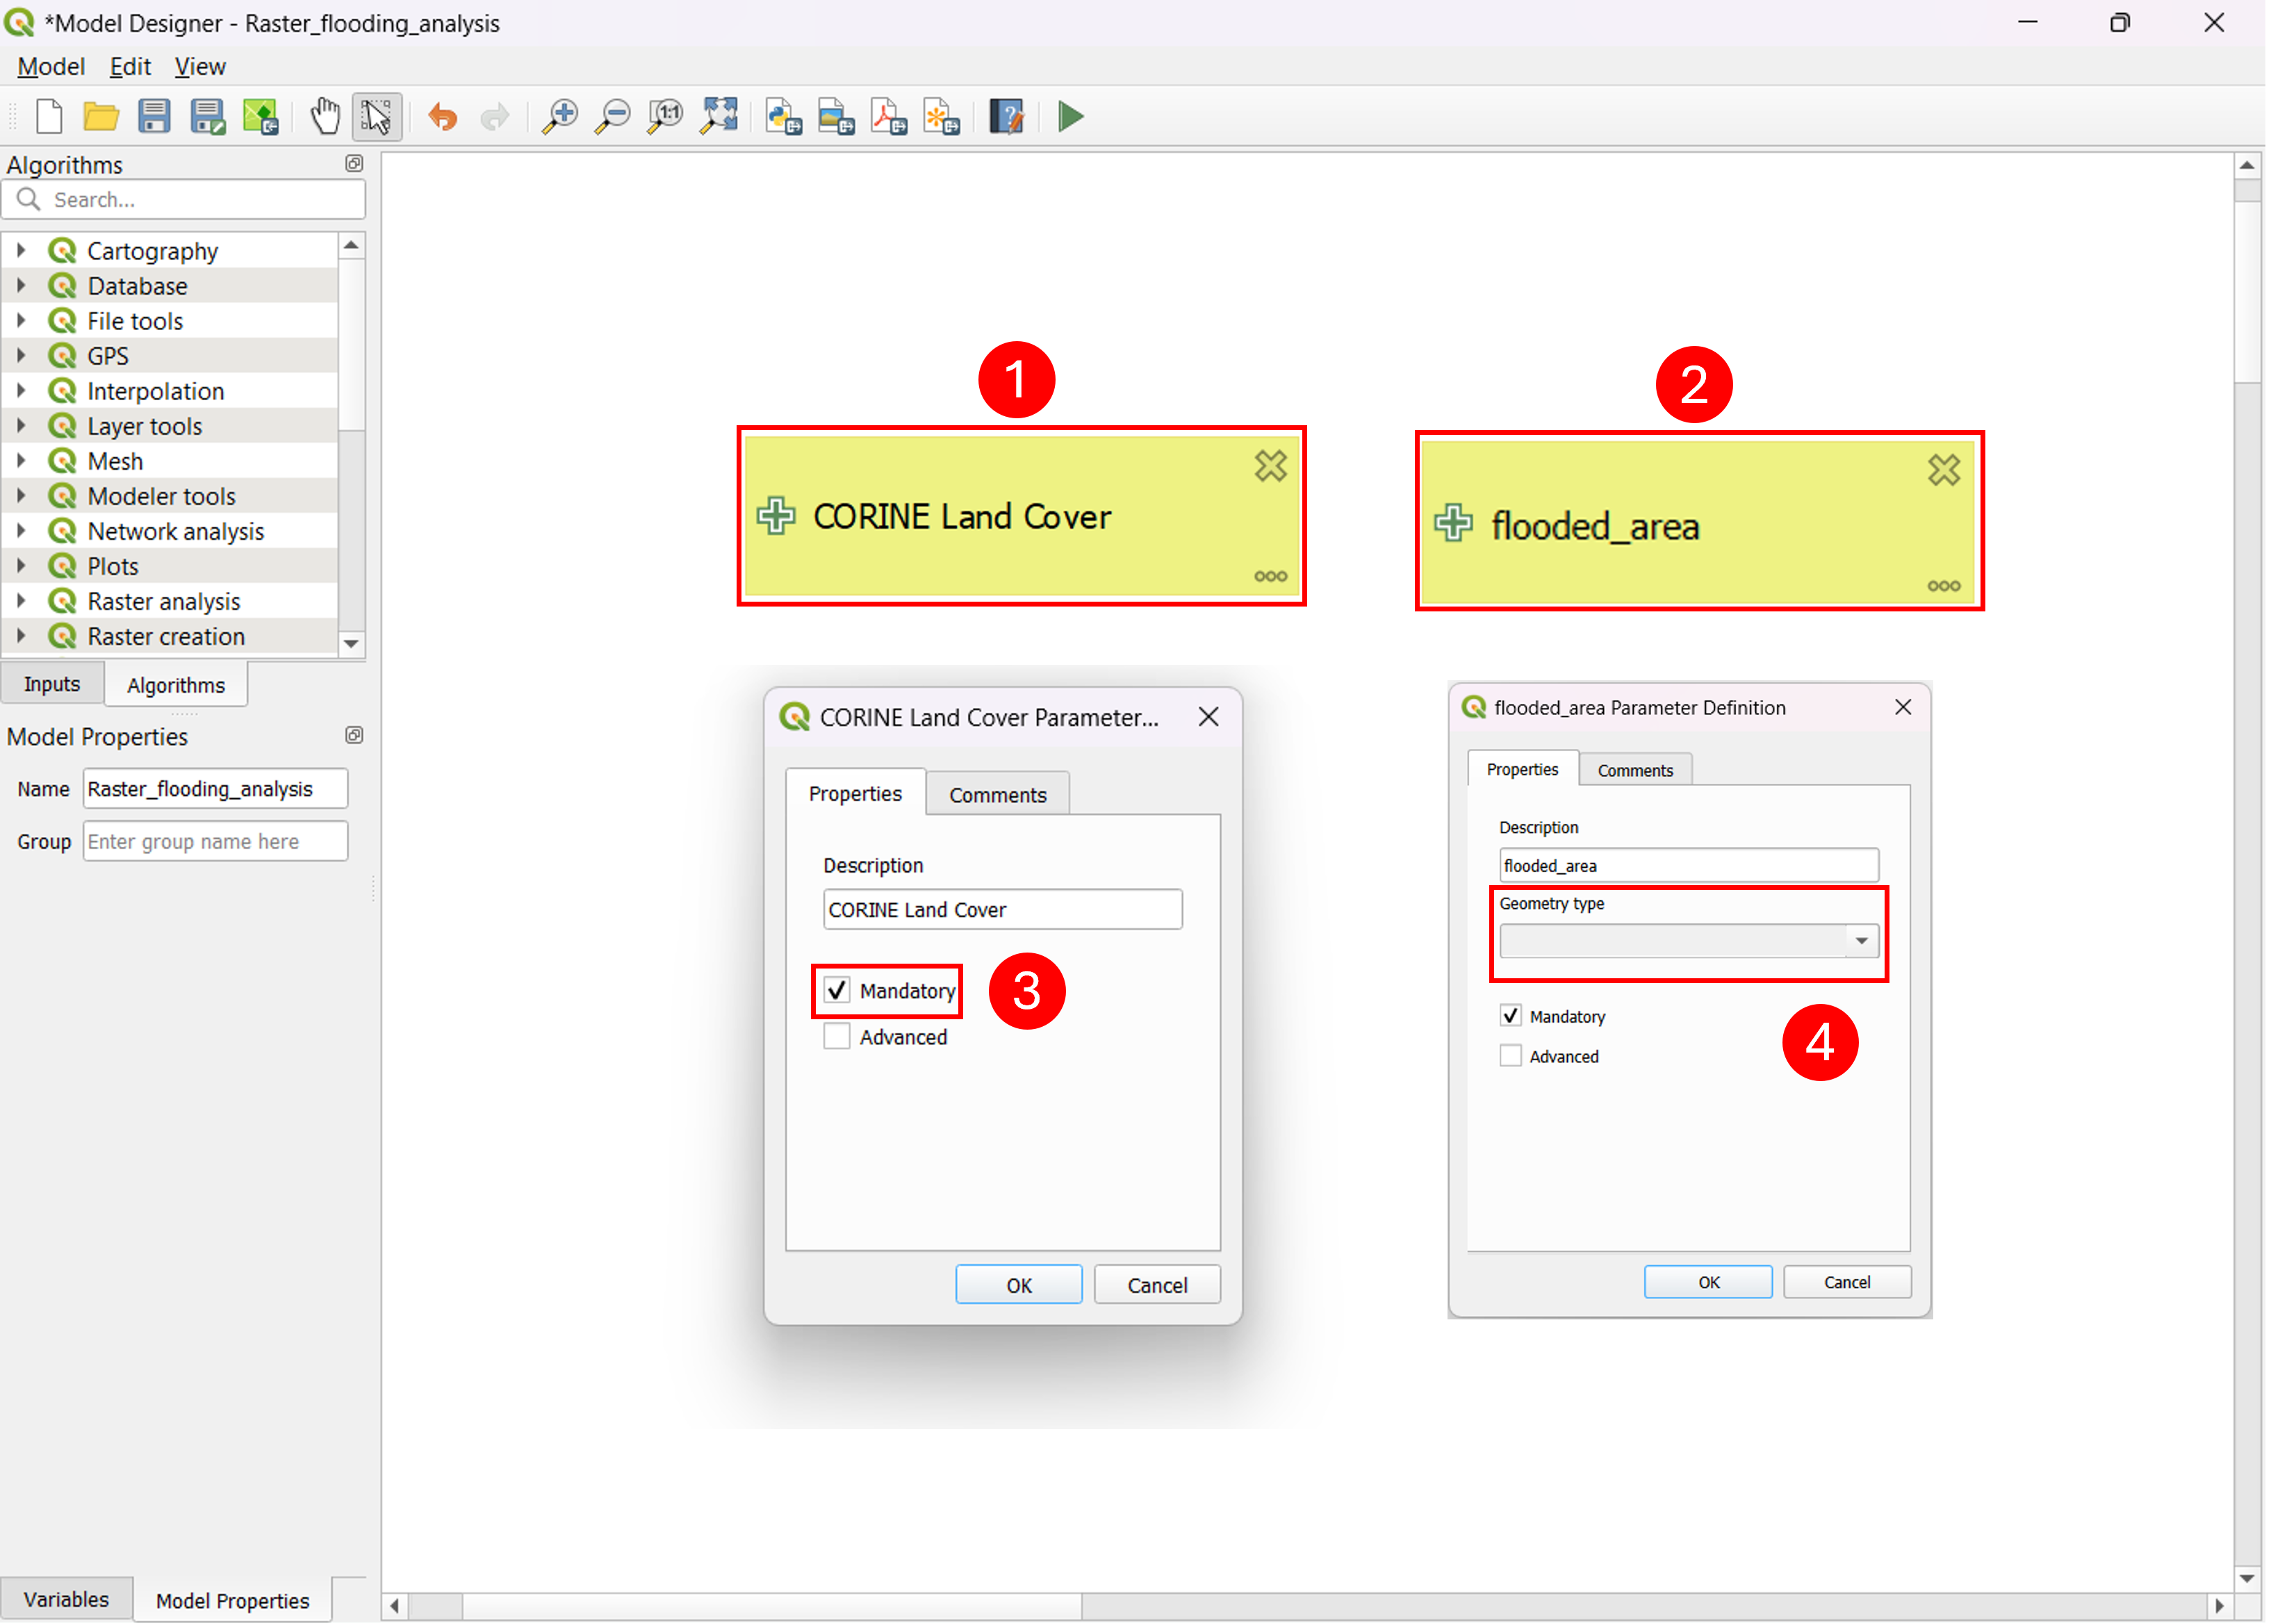Export model as PDF icon
2296x1623 pixels.
(x=889, y=117)
